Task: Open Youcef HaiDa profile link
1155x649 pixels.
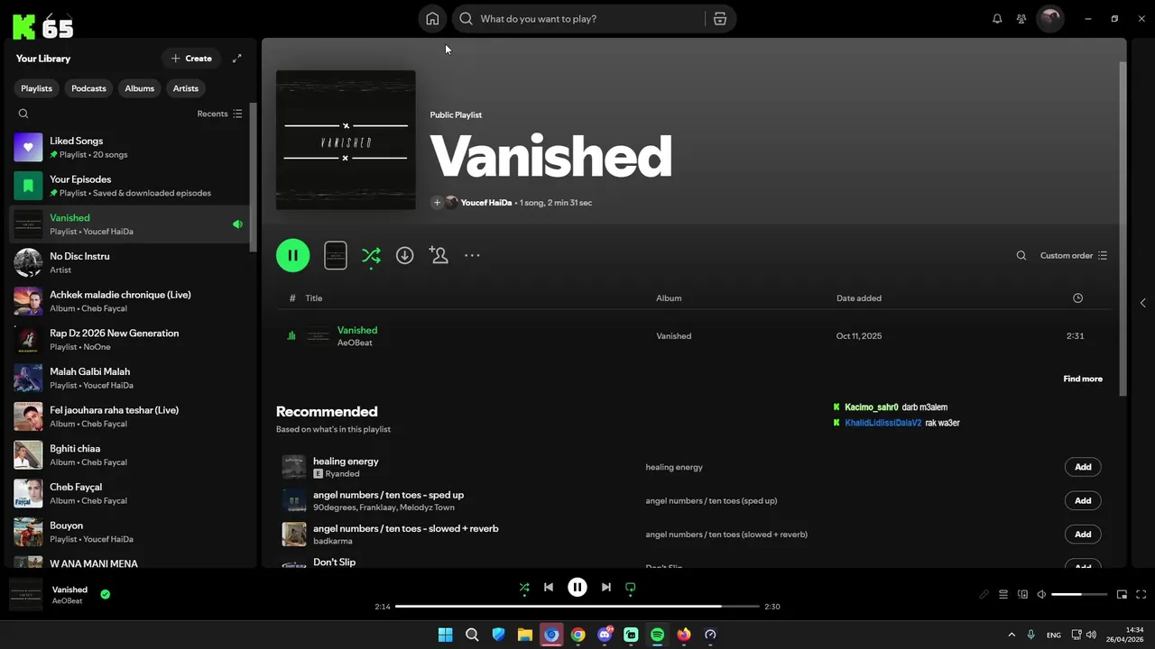Action: click(x=486, y=203)
